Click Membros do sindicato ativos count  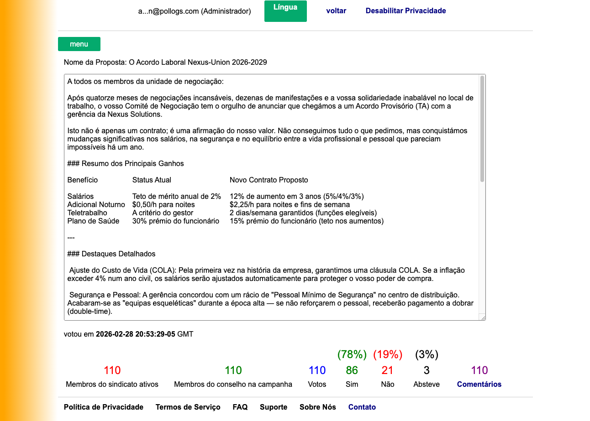[x=112, y=370]
